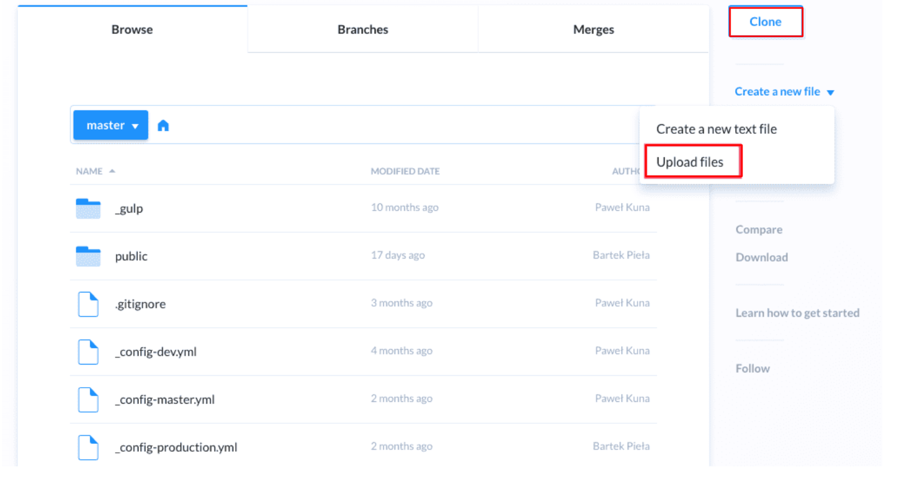Open the .gitignore file name

140,304
